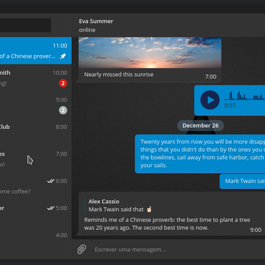
Task: Open the chat with time 10:00
Action: [36, 78]
